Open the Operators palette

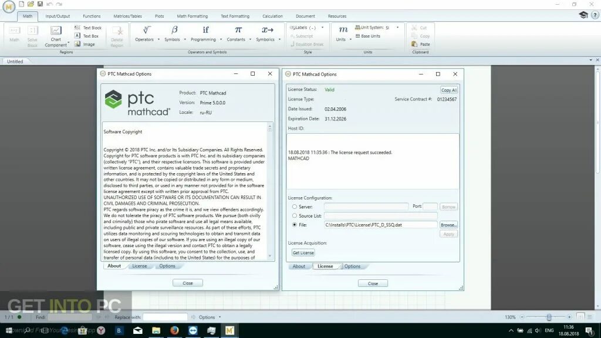tap(144, 33)
